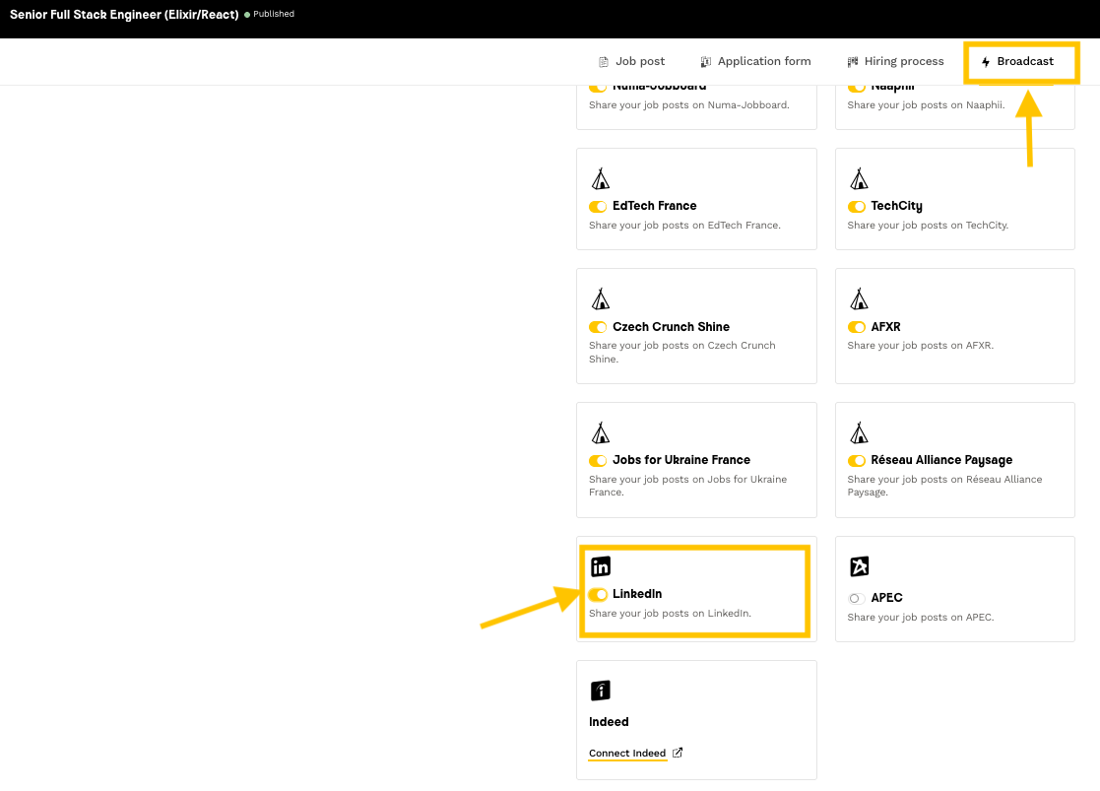Enable the APEC broadcast toggle
Viewport: 1100px width, 791px height.
(856, 598)
